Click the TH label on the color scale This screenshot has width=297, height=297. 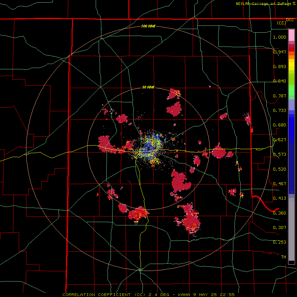(283, 257)
